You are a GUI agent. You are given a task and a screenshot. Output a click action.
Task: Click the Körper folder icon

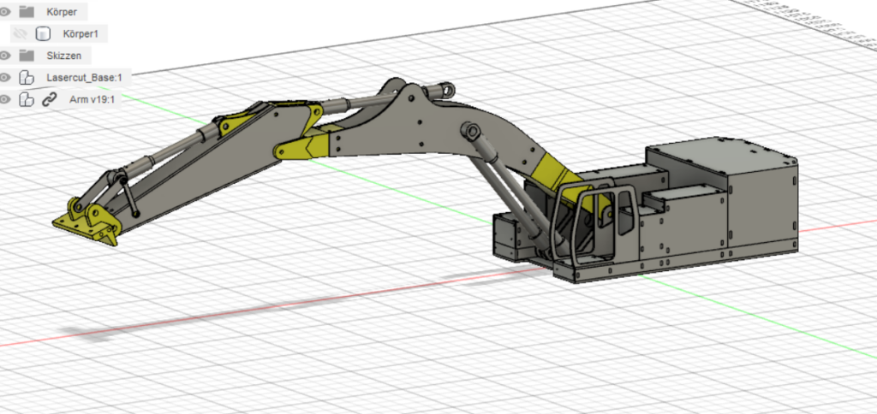[x=27, y=12]
